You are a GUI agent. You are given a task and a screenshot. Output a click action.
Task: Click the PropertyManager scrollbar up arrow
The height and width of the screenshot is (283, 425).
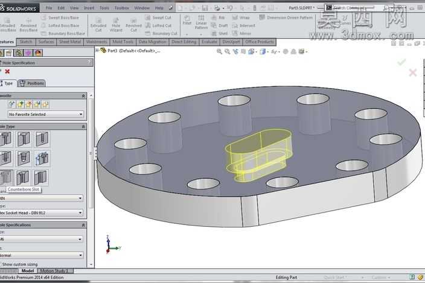[91, 95]
